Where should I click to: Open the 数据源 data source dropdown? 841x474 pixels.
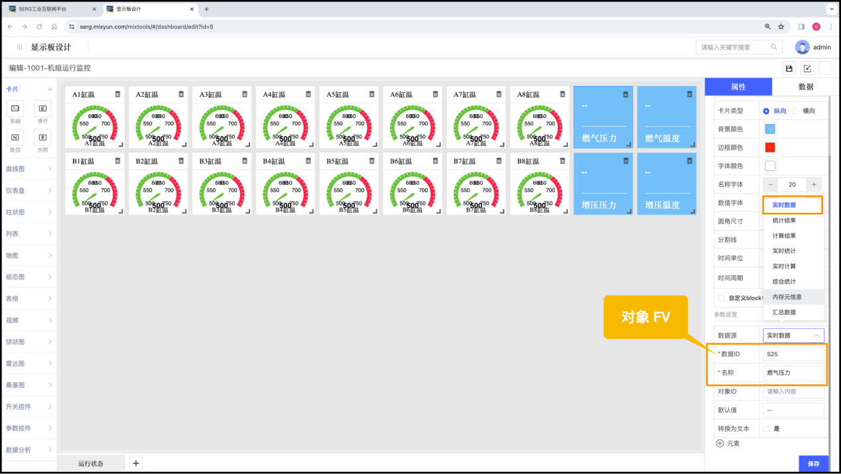[x=793, y=335]
